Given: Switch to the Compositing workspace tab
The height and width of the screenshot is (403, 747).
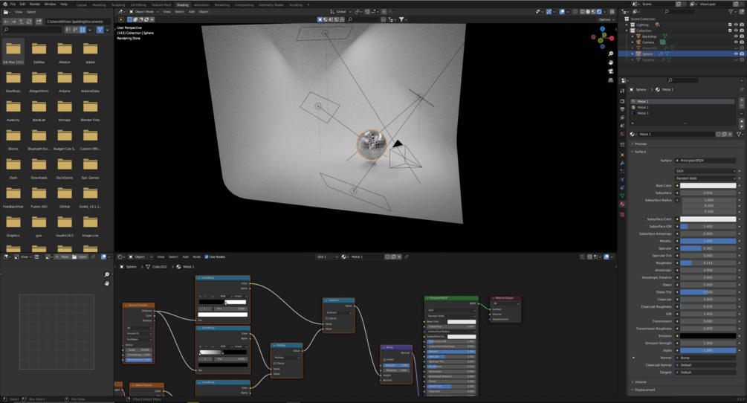Looking at the screenshot, I should point(244,4).
